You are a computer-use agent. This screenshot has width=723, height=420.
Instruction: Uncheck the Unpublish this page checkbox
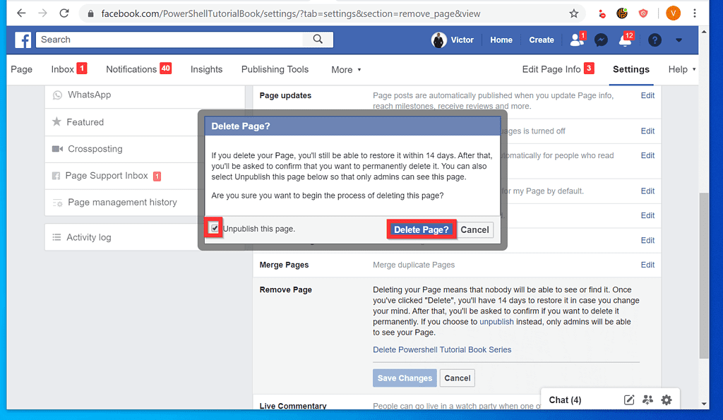click(213, 227)
